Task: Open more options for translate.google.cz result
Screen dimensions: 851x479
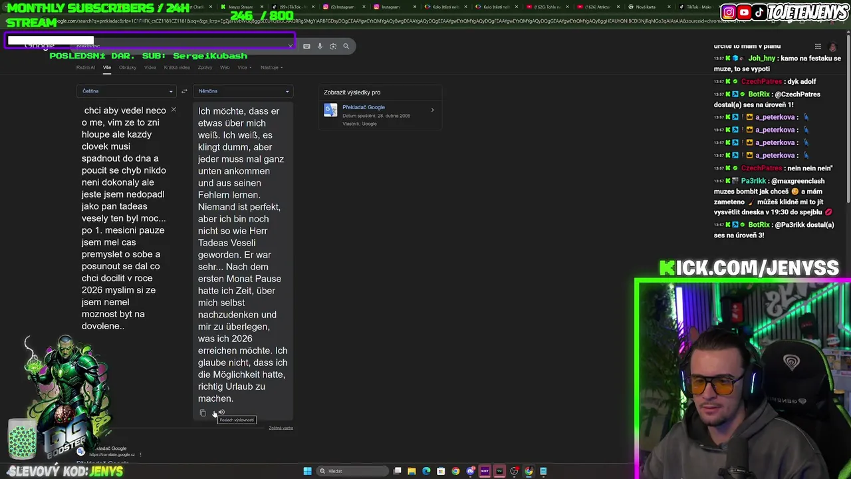Action: coord(140,454)
